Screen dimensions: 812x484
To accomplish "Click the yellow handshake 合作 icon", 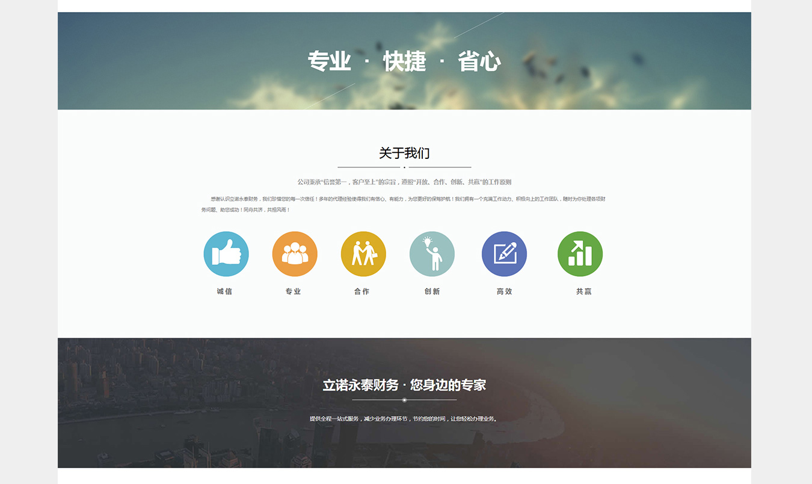I will click(363, 254).
